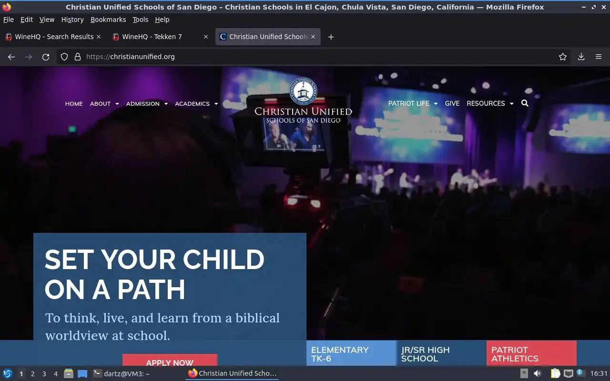Open the LXQt start menu icon
This screenshot has height=381, width=610.
pyautogui.click(x=8, y=373)
